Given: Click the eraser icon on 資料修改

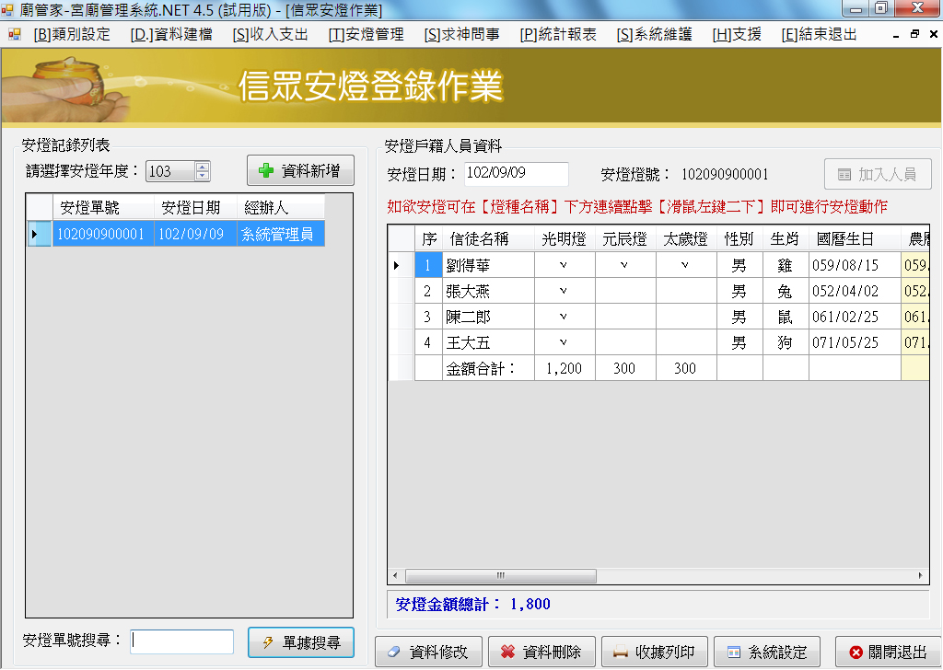Looking at the screenshot, I should pyautogui.click(x=394, y=652).
